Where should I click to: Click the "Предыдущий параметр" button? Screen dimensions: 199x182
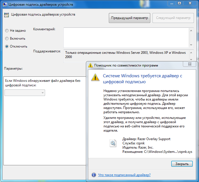point(130,18)
